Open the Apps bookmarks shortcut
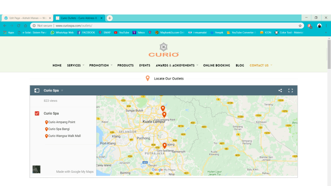The width and height of the screenshot is (331, 186). pos(9,32)
